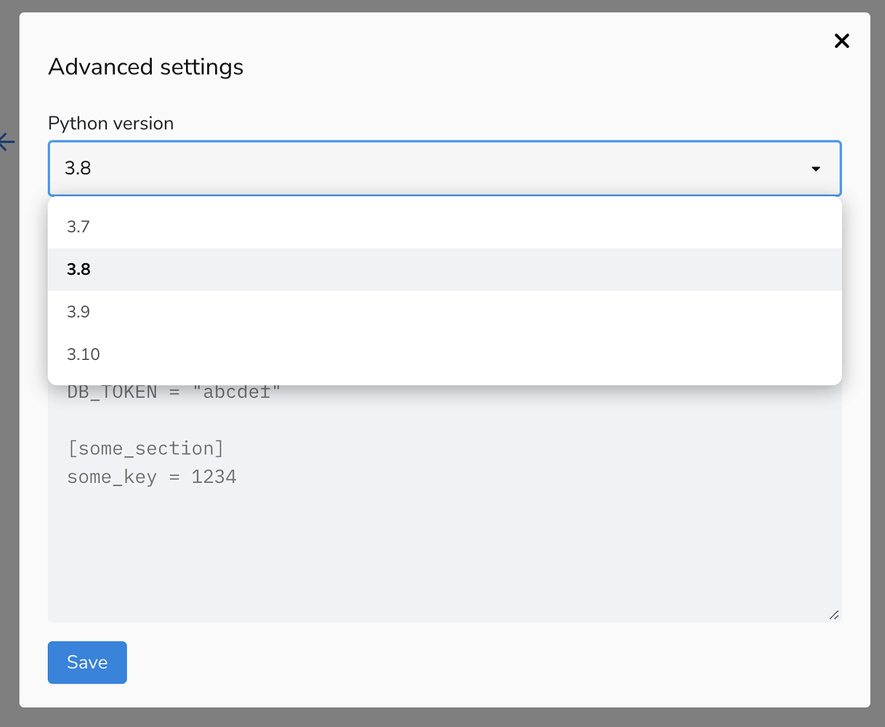Click the "Advanced settings" heading
The height and width of the screenshot is (727, 885).
(145, 67)
